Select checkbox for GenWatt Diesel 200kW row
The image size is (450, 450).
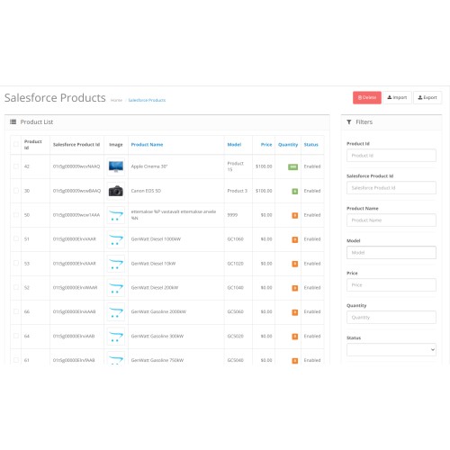coord(16,287)
